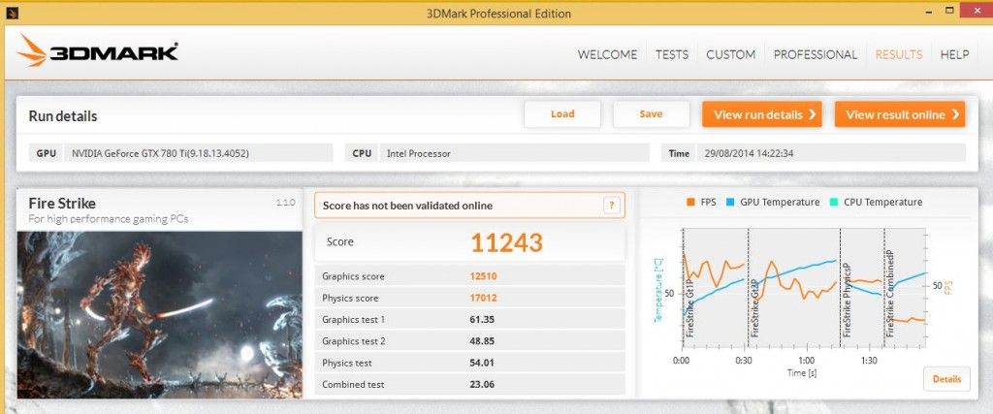
Task: Click the Fire Strike title
Action: point(62,204)
